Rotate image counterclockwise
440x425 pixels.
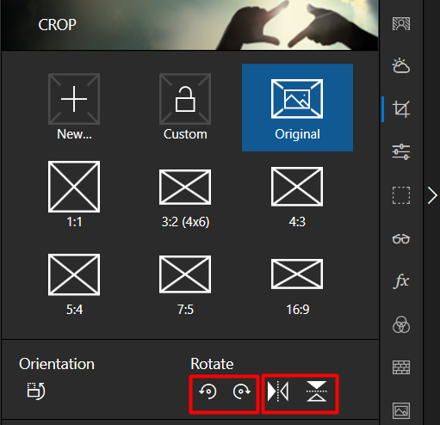click(x=208, y=391)
